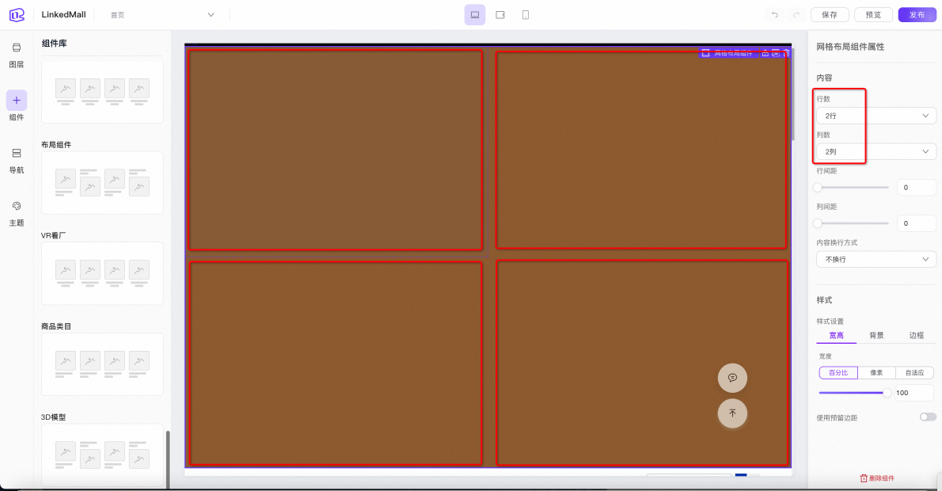Image resolution: width=942 pixels, height=491 pixels.
Task: Open the 图层 layers panel icon
Action: coord(17,48)
